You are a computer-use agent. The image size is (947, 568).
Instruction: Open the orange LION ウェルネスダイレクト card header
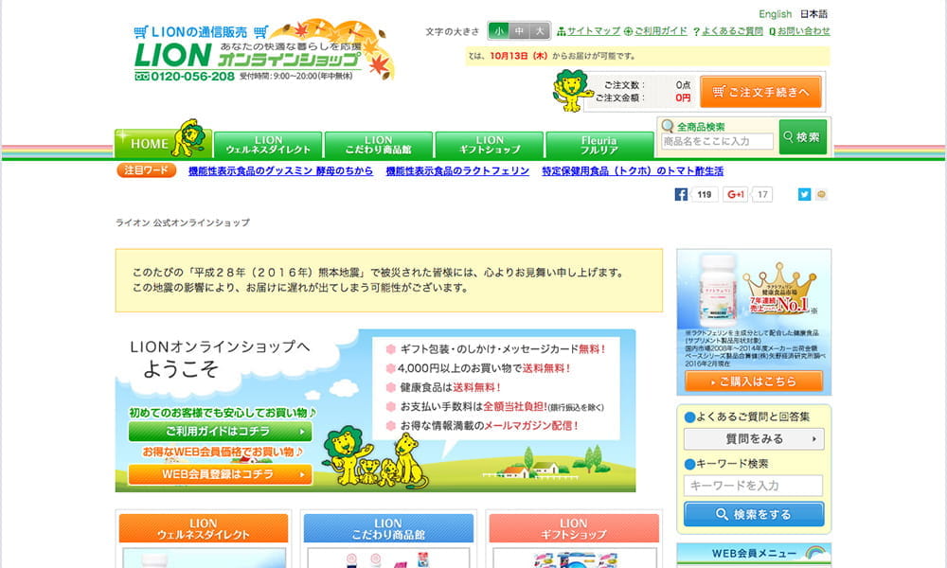204,529
